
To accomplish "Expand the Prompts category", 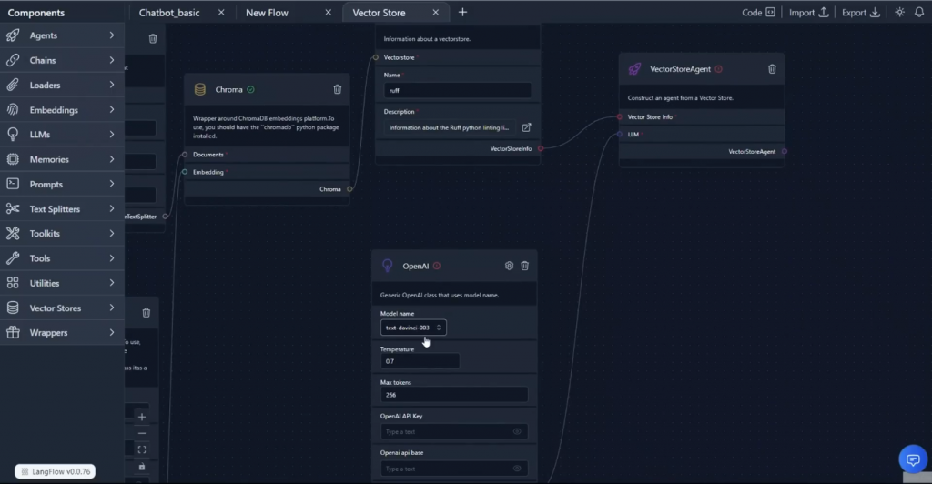I will tap(112, 184).
